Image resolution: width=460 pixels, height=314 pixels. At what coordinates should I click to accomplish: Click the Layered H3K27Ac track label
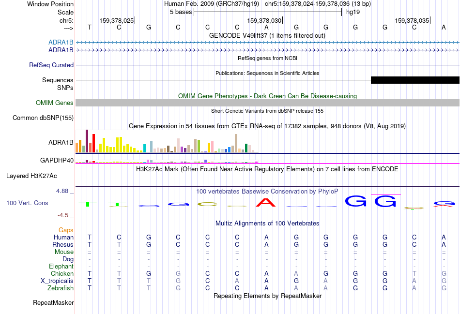point(31,176)
